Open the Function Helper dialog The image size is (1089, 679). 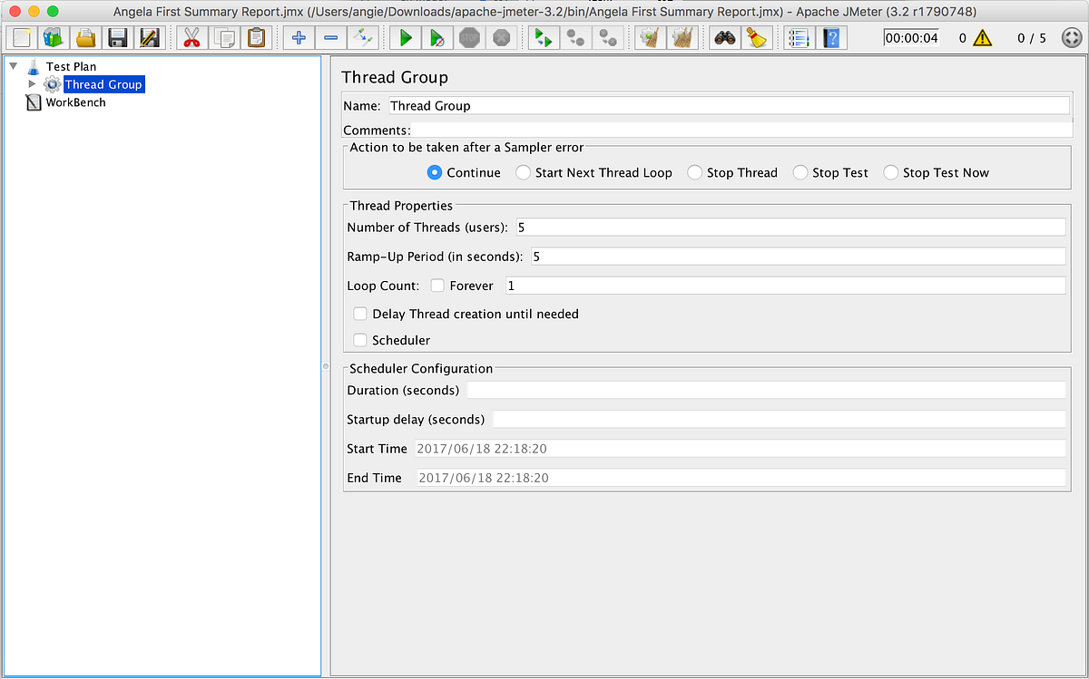(x=798, y=37)
